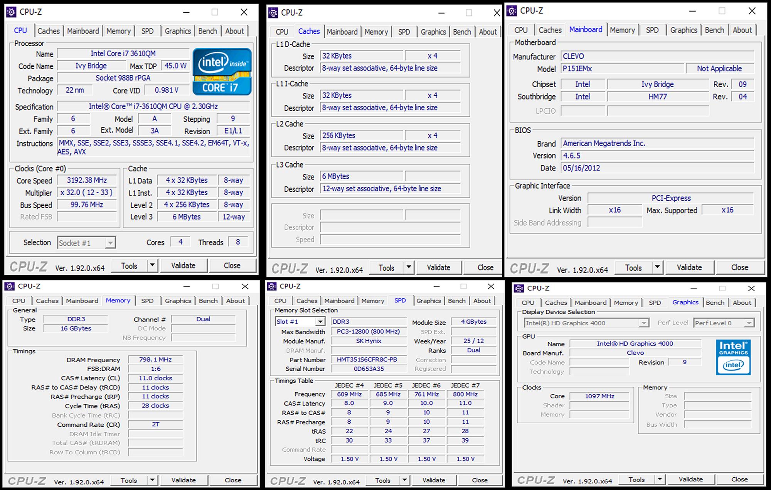Click the CPU-Z app icon in the Memory window title bar
This screenshot has width=771, height=490.
(10, 286)
